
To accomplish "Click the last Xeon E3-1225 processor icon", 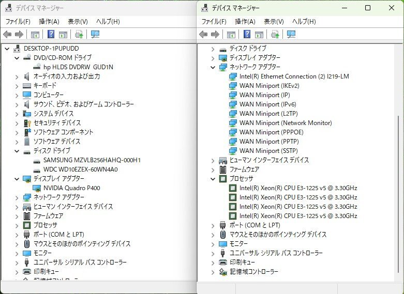I will point(233,216).
